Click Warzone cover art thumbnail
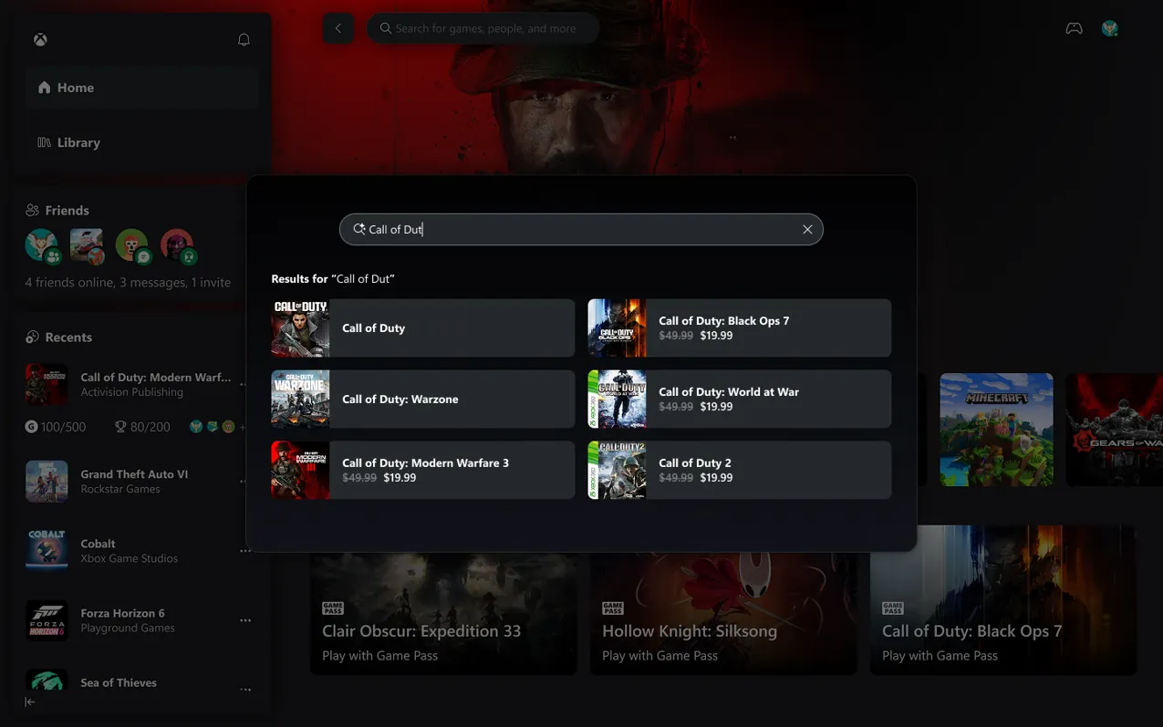1163x727 pixels. point(300,399)
